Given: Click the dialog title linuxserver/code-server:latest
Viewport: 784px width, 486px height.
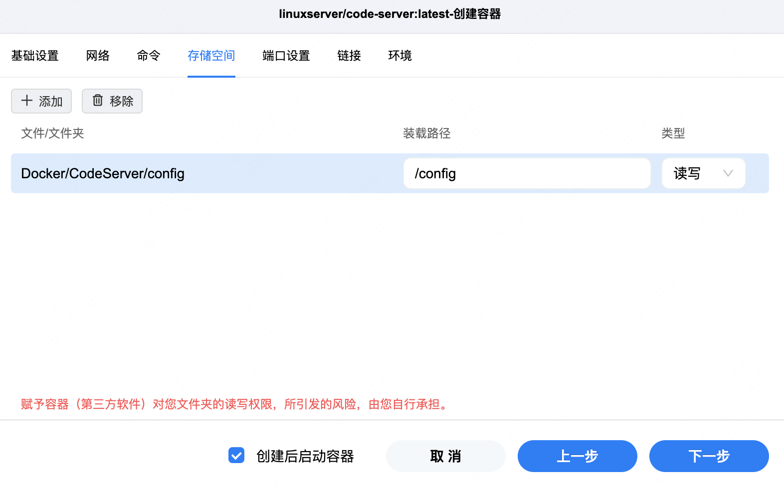Looking at the screenshot, I should tap(390, 14).
